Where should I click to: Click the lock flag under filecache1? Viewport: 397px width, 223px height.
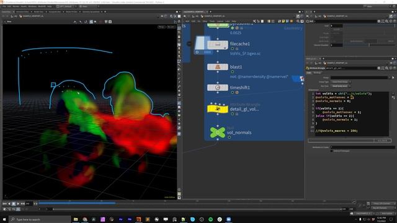click(237, 49)
